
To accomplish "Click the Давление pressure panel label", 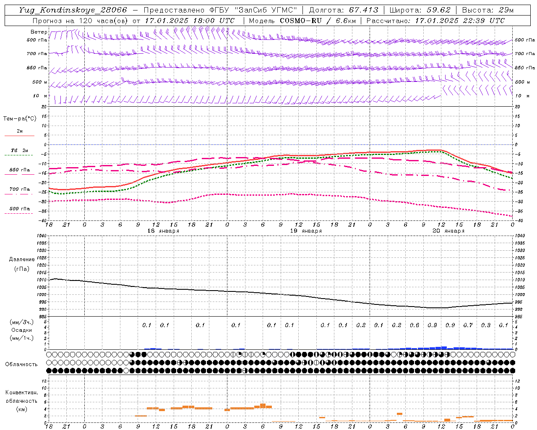I will (x=22, y=259).
